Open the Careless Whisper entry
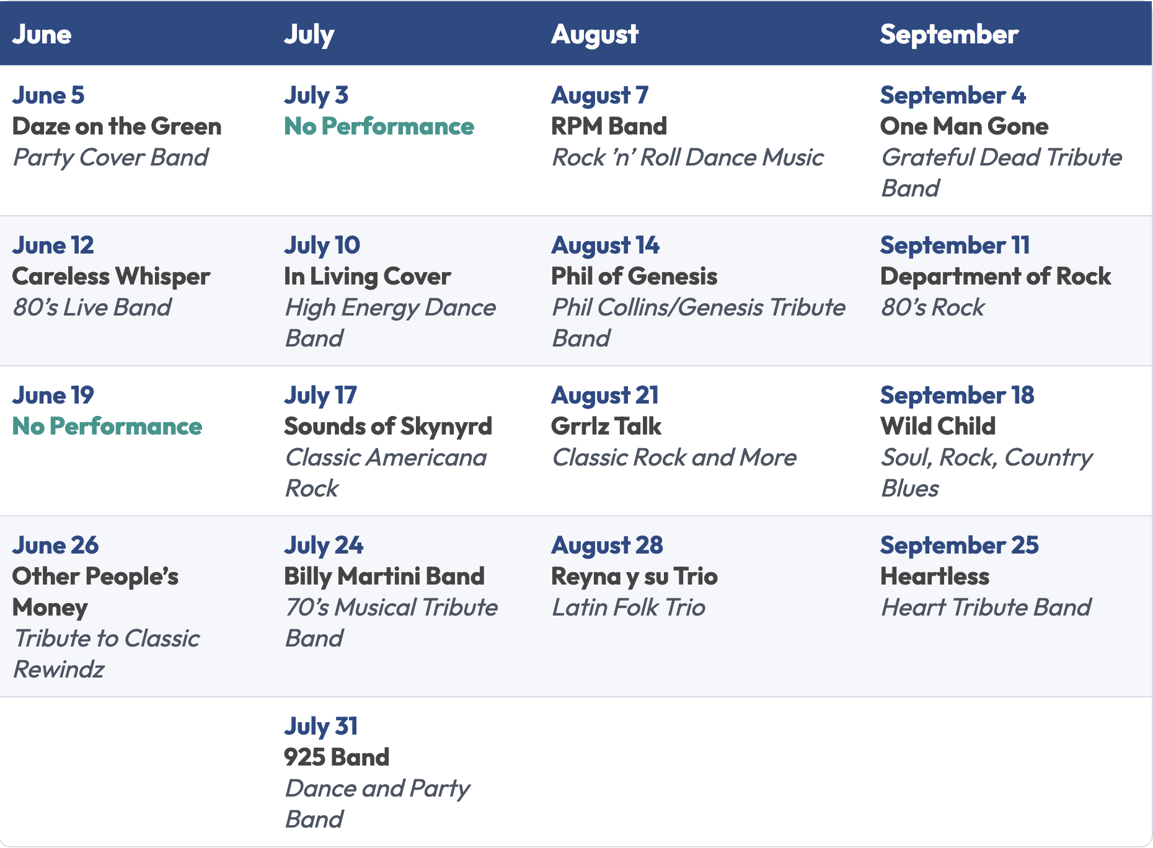Image resolution: width=1153 pixels, height=848 pixels. [111, 276]
